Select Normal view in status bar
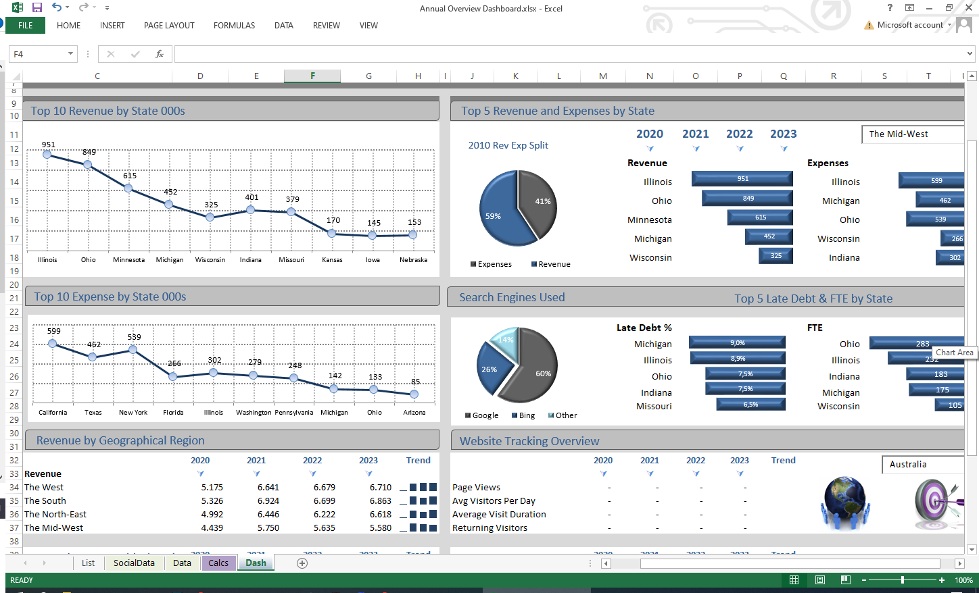Viewport: 979px width, 593px height. [794, 580]
